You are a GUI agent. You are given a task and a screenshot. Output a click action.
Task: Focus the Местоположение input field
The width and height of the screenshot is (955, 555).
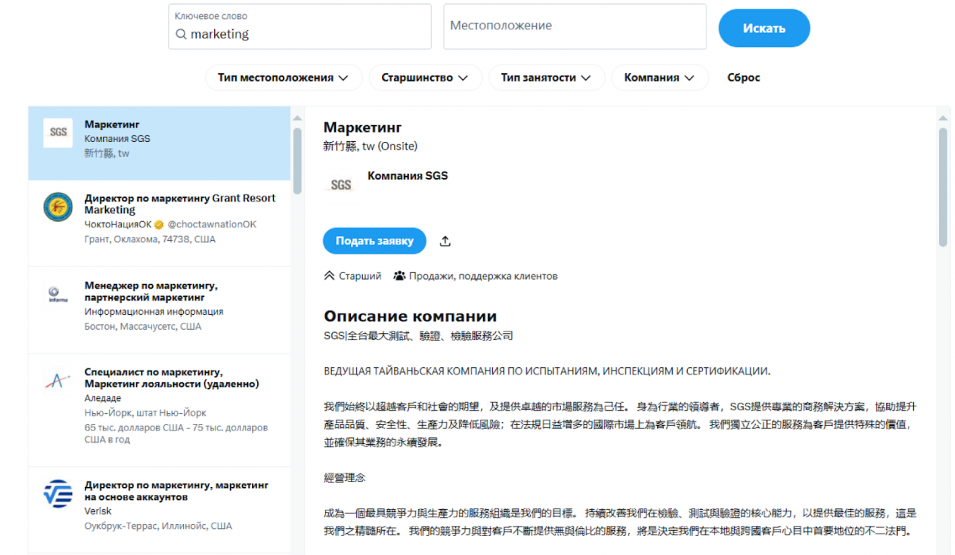pos(574,27)
